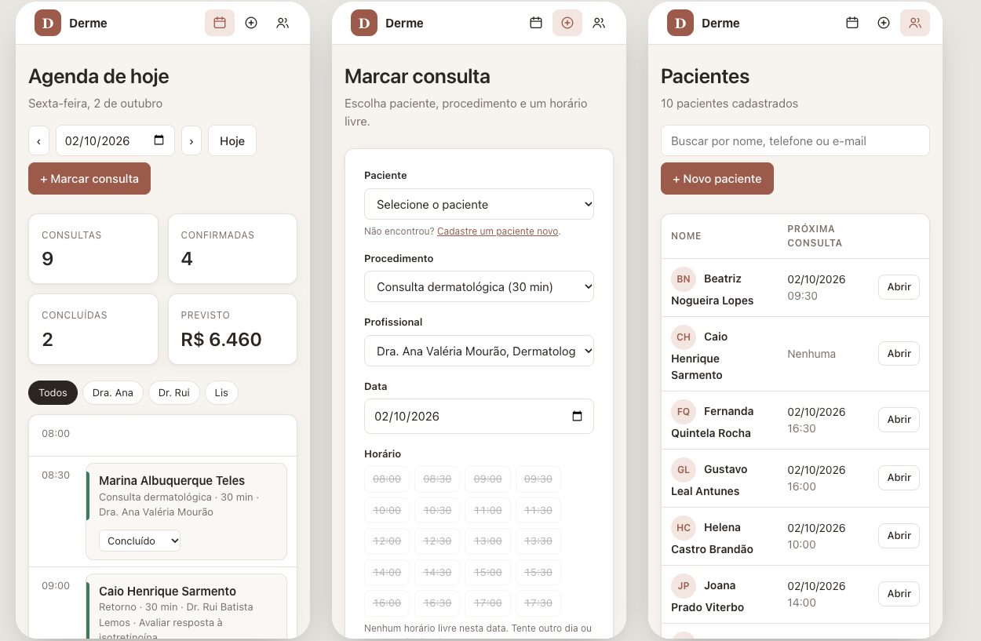Click Consultas 9 stat card
981x641 pixels.
pos(93,249)
